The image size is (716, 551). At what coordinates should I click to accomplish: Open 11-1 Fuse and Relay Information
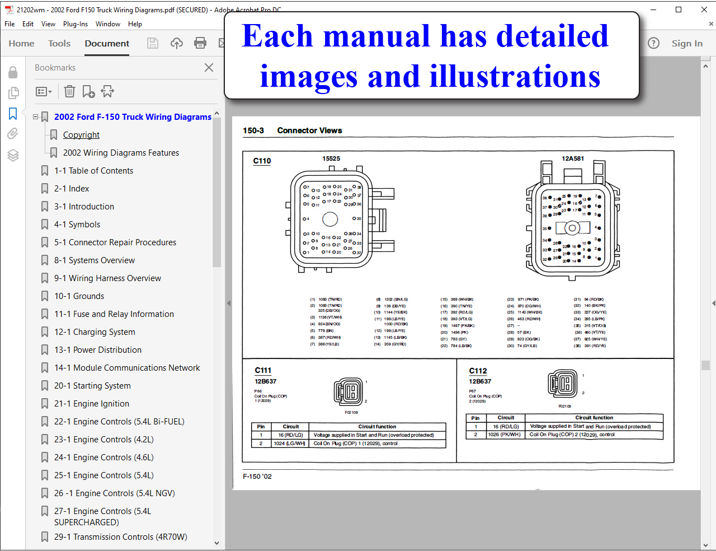[114, 314]
